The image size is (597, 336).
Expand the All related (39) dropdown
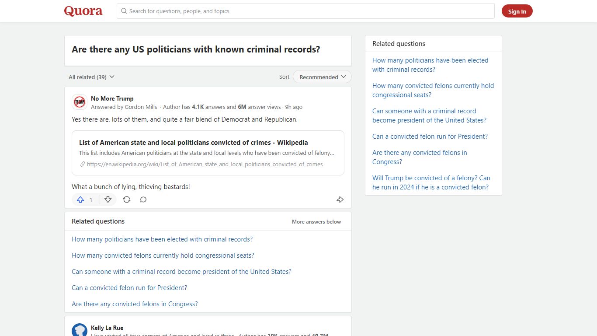coord(91,77)
